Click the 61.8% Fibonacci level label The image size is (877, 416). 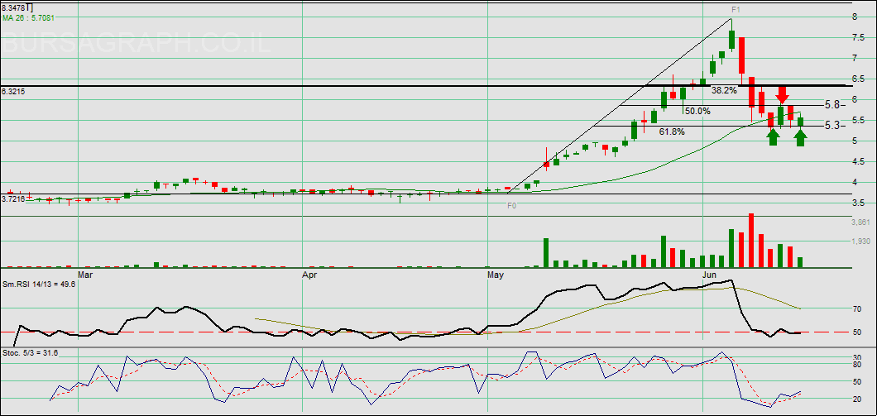671,131
